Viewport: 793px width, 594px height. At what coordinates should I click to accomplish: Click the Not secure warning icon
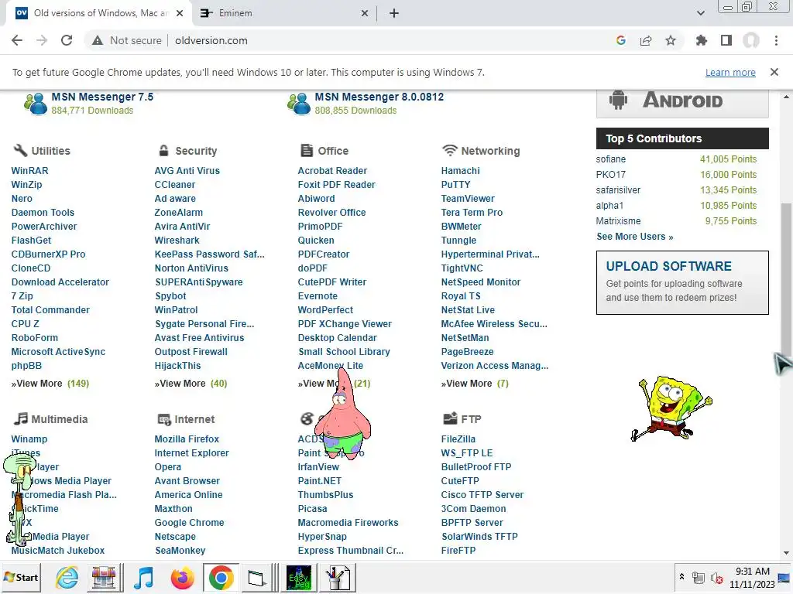(x=97, y=40)
